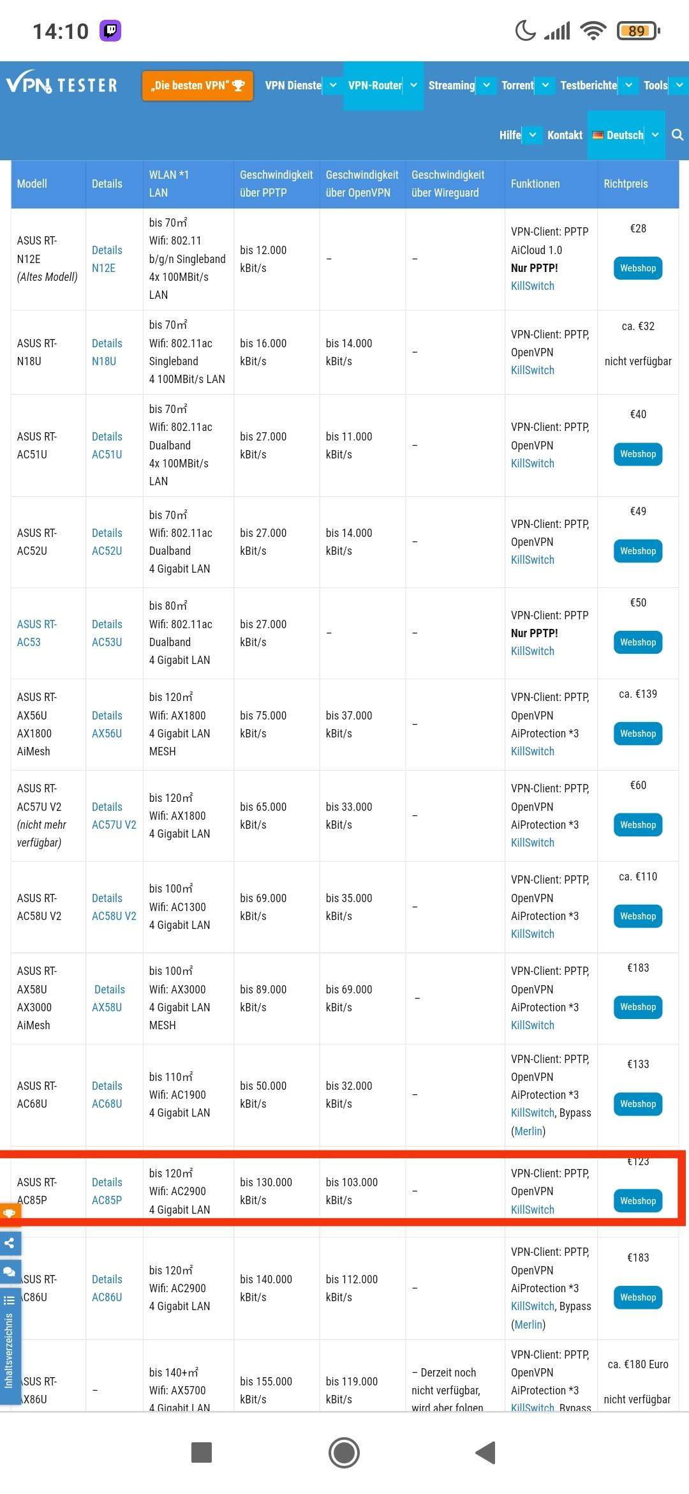Expand the VPN Dienste submenu arrow
Viewport: 689px width, 1494px height.
point(333,85)
